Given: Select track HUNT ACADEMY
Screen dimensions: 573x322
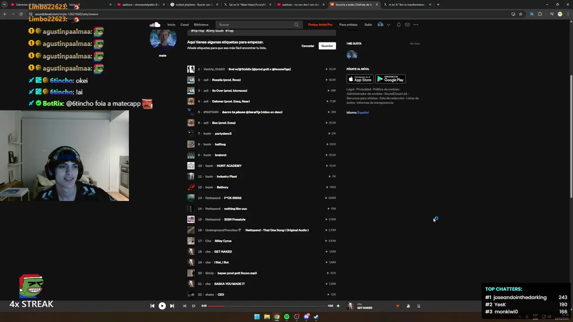Looking at the screenshot, I should click(x=229, y=166).
